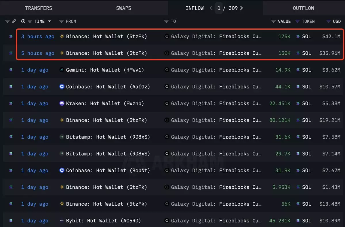The width and height of the screenshot is (345, 227).
Task: Click the 56K value cell
Action: point(286,204)
